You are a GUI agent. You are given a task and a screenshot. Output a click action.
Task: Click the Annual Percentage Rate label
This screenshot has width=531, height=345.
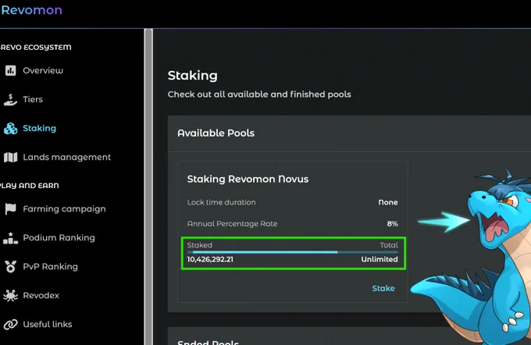point(233,224)
